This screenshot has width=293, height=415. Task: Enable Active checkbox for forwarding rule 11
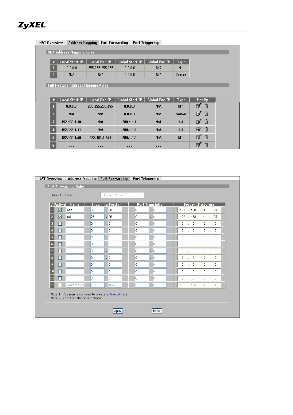point(60,278)
